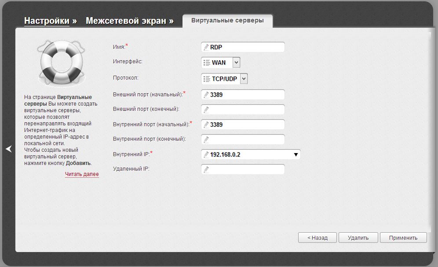
Task: Follow the Читать далее link
Action: pos(82,174)
